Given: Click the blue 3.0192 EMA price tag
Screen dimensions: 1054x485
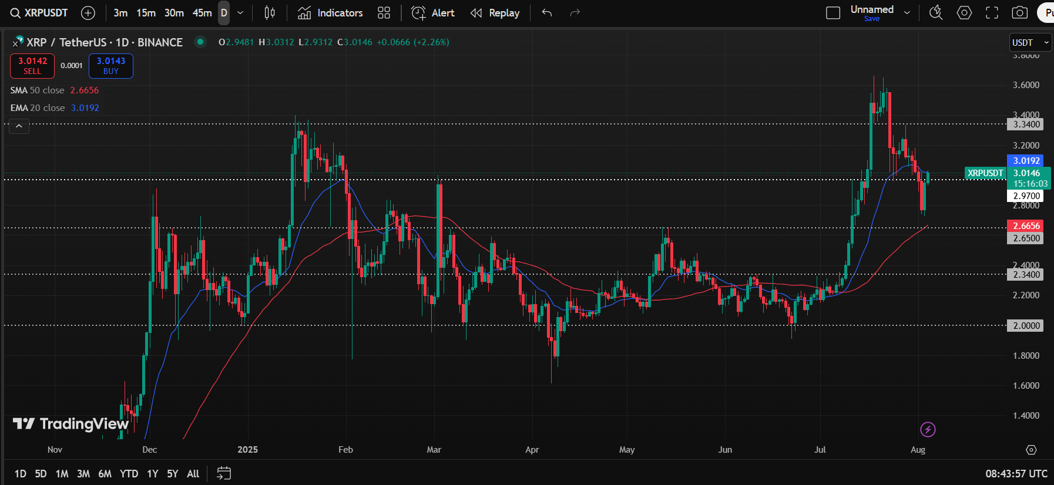Looking at the screenshot, I should point(1025,161).
